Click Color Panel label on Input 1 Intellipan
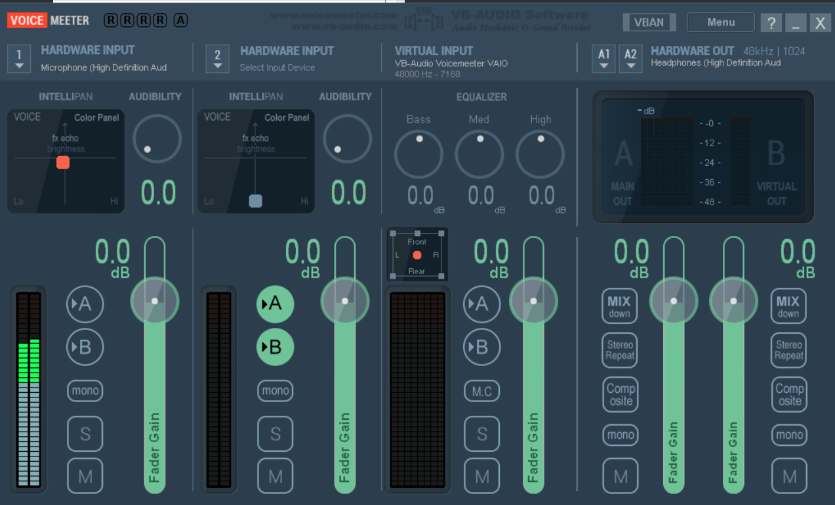The width and height of the screenshot is (835, 505). coord(96,118)
